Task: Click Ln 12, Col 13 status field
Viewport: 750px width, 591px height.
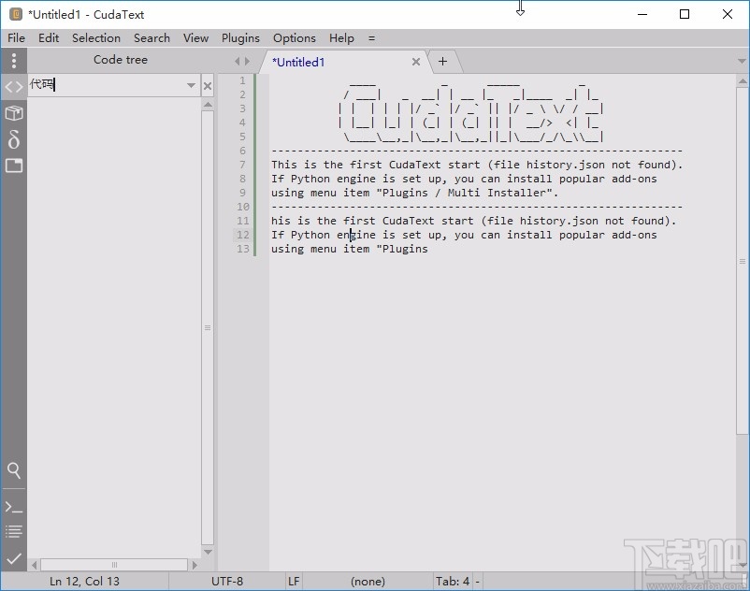Action: point(85,581)
